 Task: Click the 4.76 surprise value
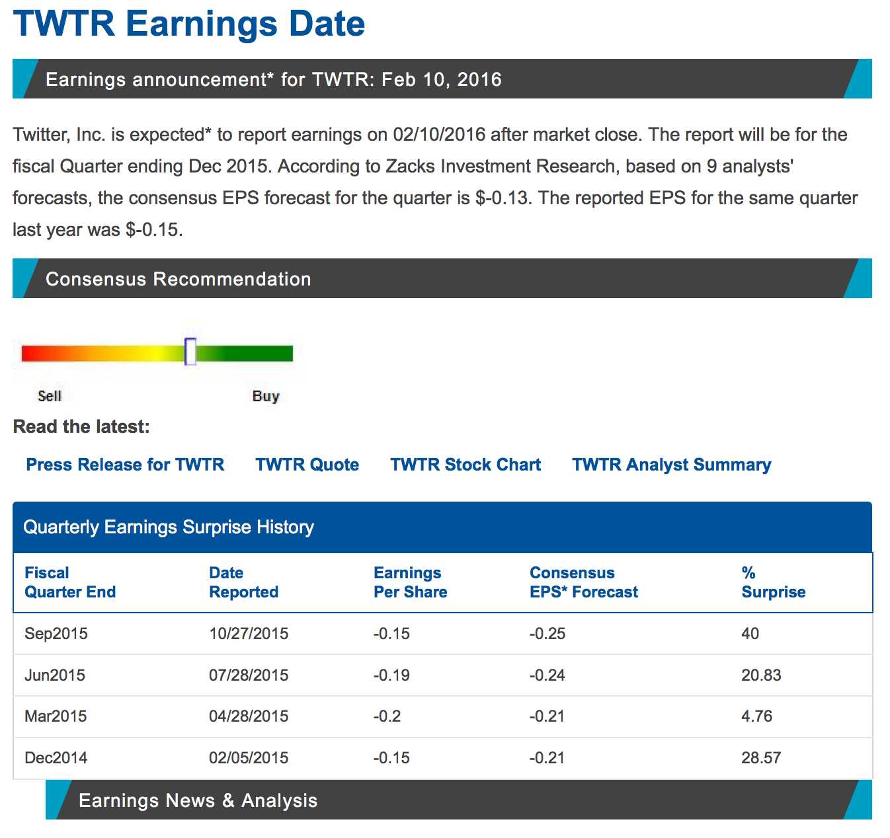757,716
